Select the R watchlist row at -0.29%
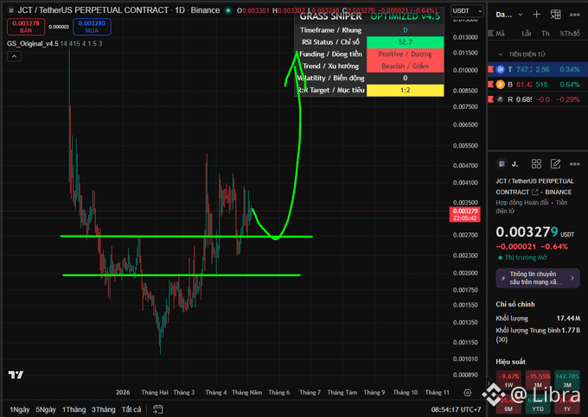The image size is (588, 417). 538,99
